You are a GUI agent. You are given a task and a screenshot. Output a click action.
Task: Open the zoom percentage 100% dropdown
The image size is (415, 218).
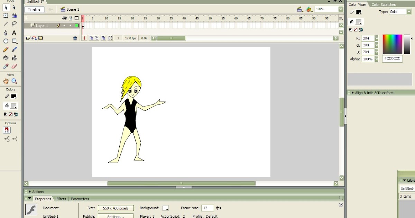[341, 9]
